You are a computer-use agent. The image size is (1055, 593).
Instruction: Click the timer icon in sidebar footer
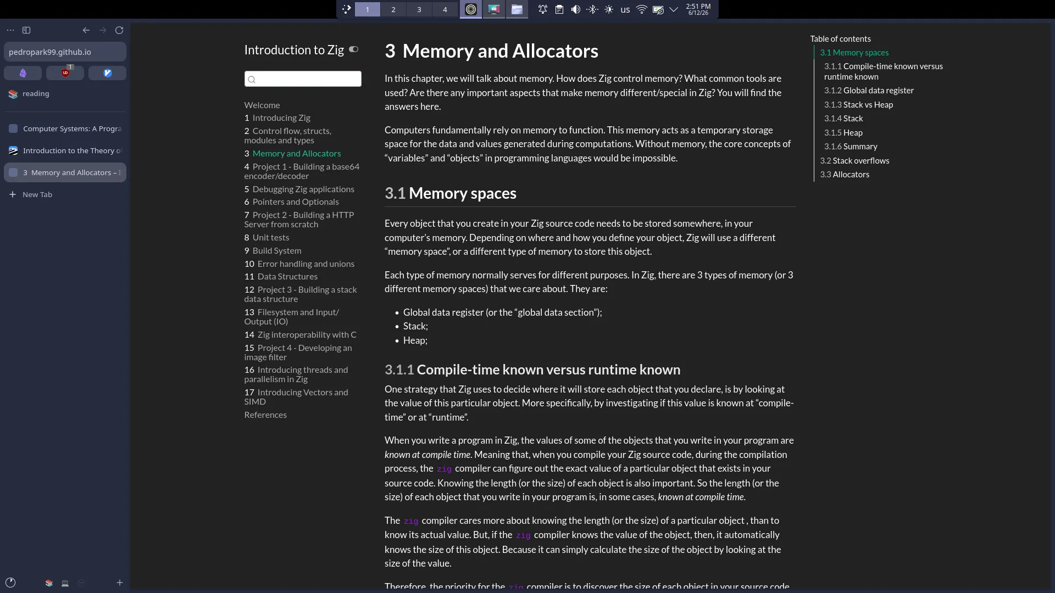coord(10,583)
